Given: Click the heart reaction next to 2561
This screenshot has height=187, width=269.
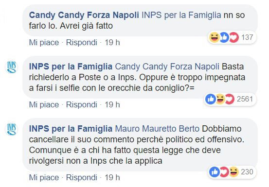Looking at the screenshot, I should click(x=230, y=99).
